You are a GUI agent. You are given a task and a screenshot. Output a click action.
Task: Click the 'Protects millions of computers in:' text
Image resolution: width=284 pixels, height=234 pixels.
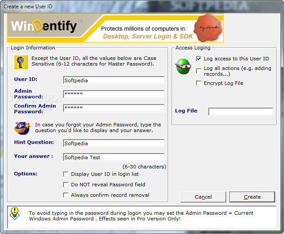(x=144, y=28)
